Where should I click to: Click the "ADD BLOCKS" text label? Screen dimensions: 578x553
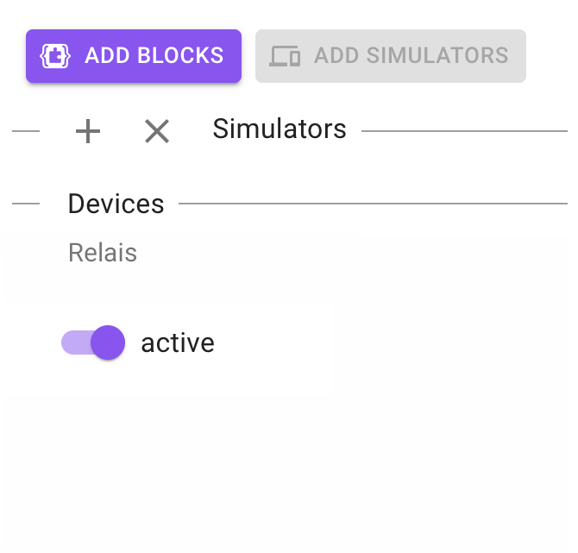(x=154, y=56)
